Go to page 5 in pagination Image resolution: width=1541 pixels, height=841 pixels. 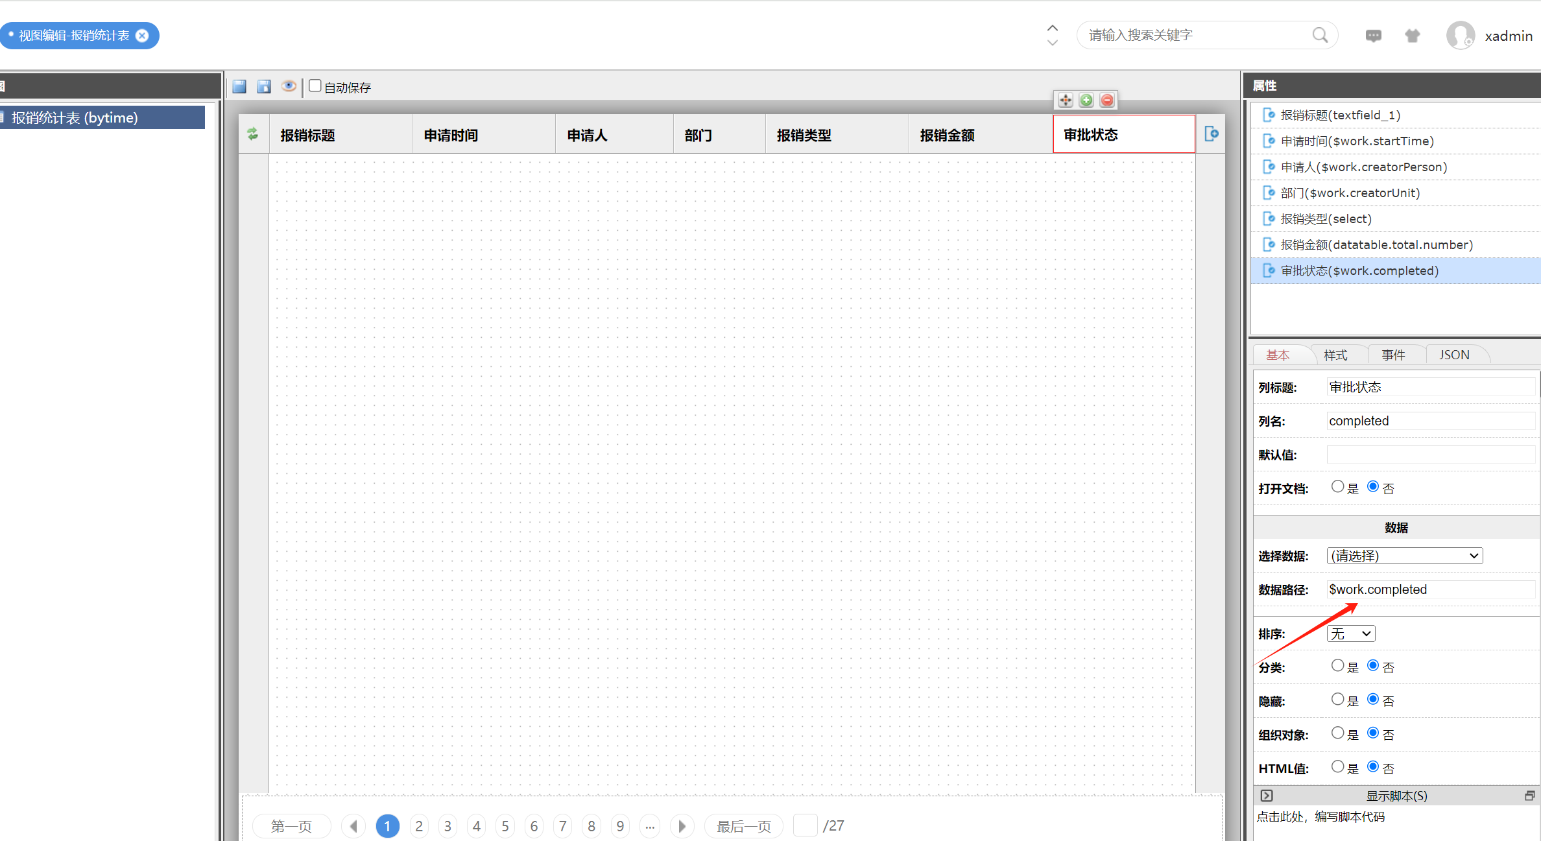coord(505,826)
